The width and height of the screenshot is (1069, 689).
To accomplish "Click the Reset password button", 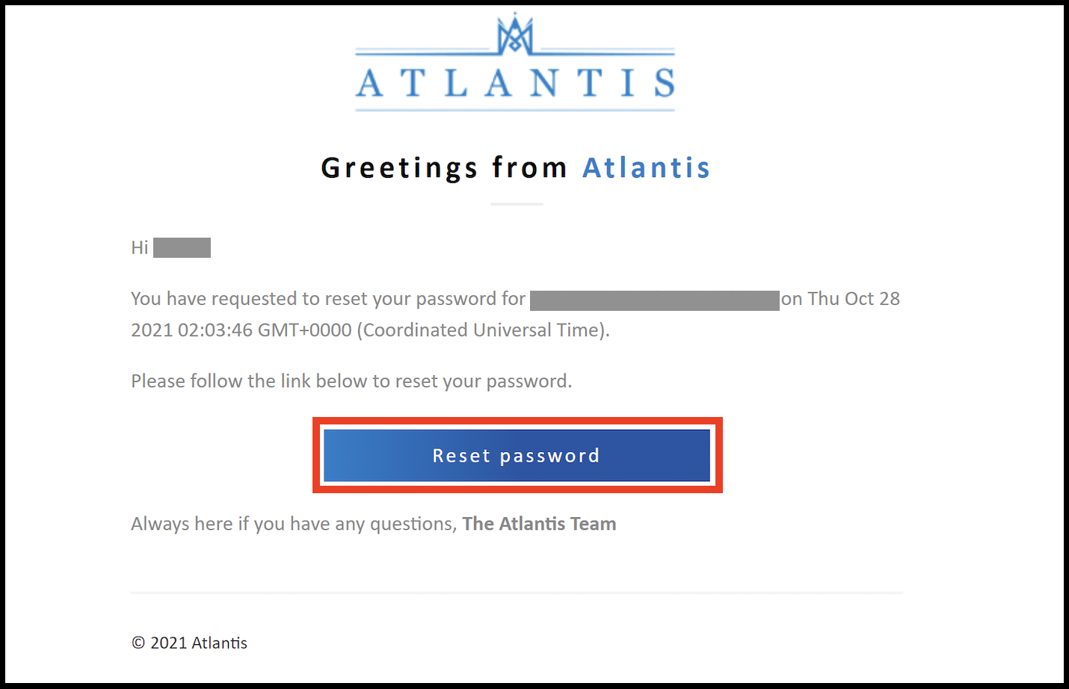I will click(x=517, y=455).
